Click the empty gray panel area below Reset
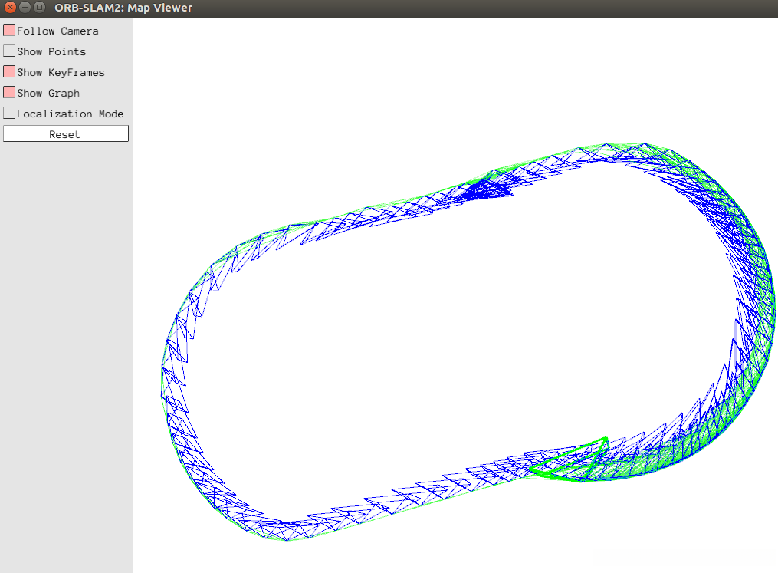Image resolution: width=778 pixels, height=573 pixels. point(66,345)
